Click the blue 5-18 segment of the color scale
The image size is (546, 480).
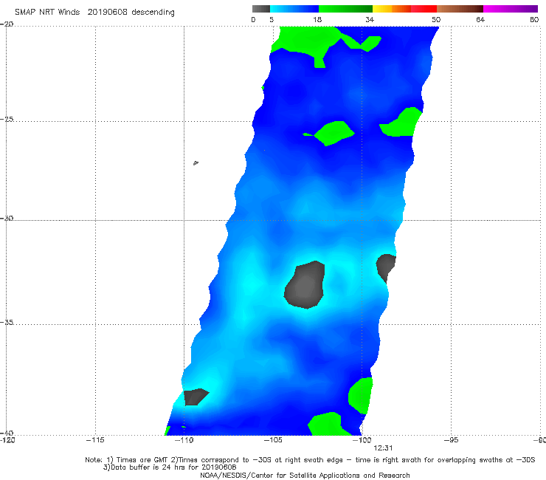(294, 9)
